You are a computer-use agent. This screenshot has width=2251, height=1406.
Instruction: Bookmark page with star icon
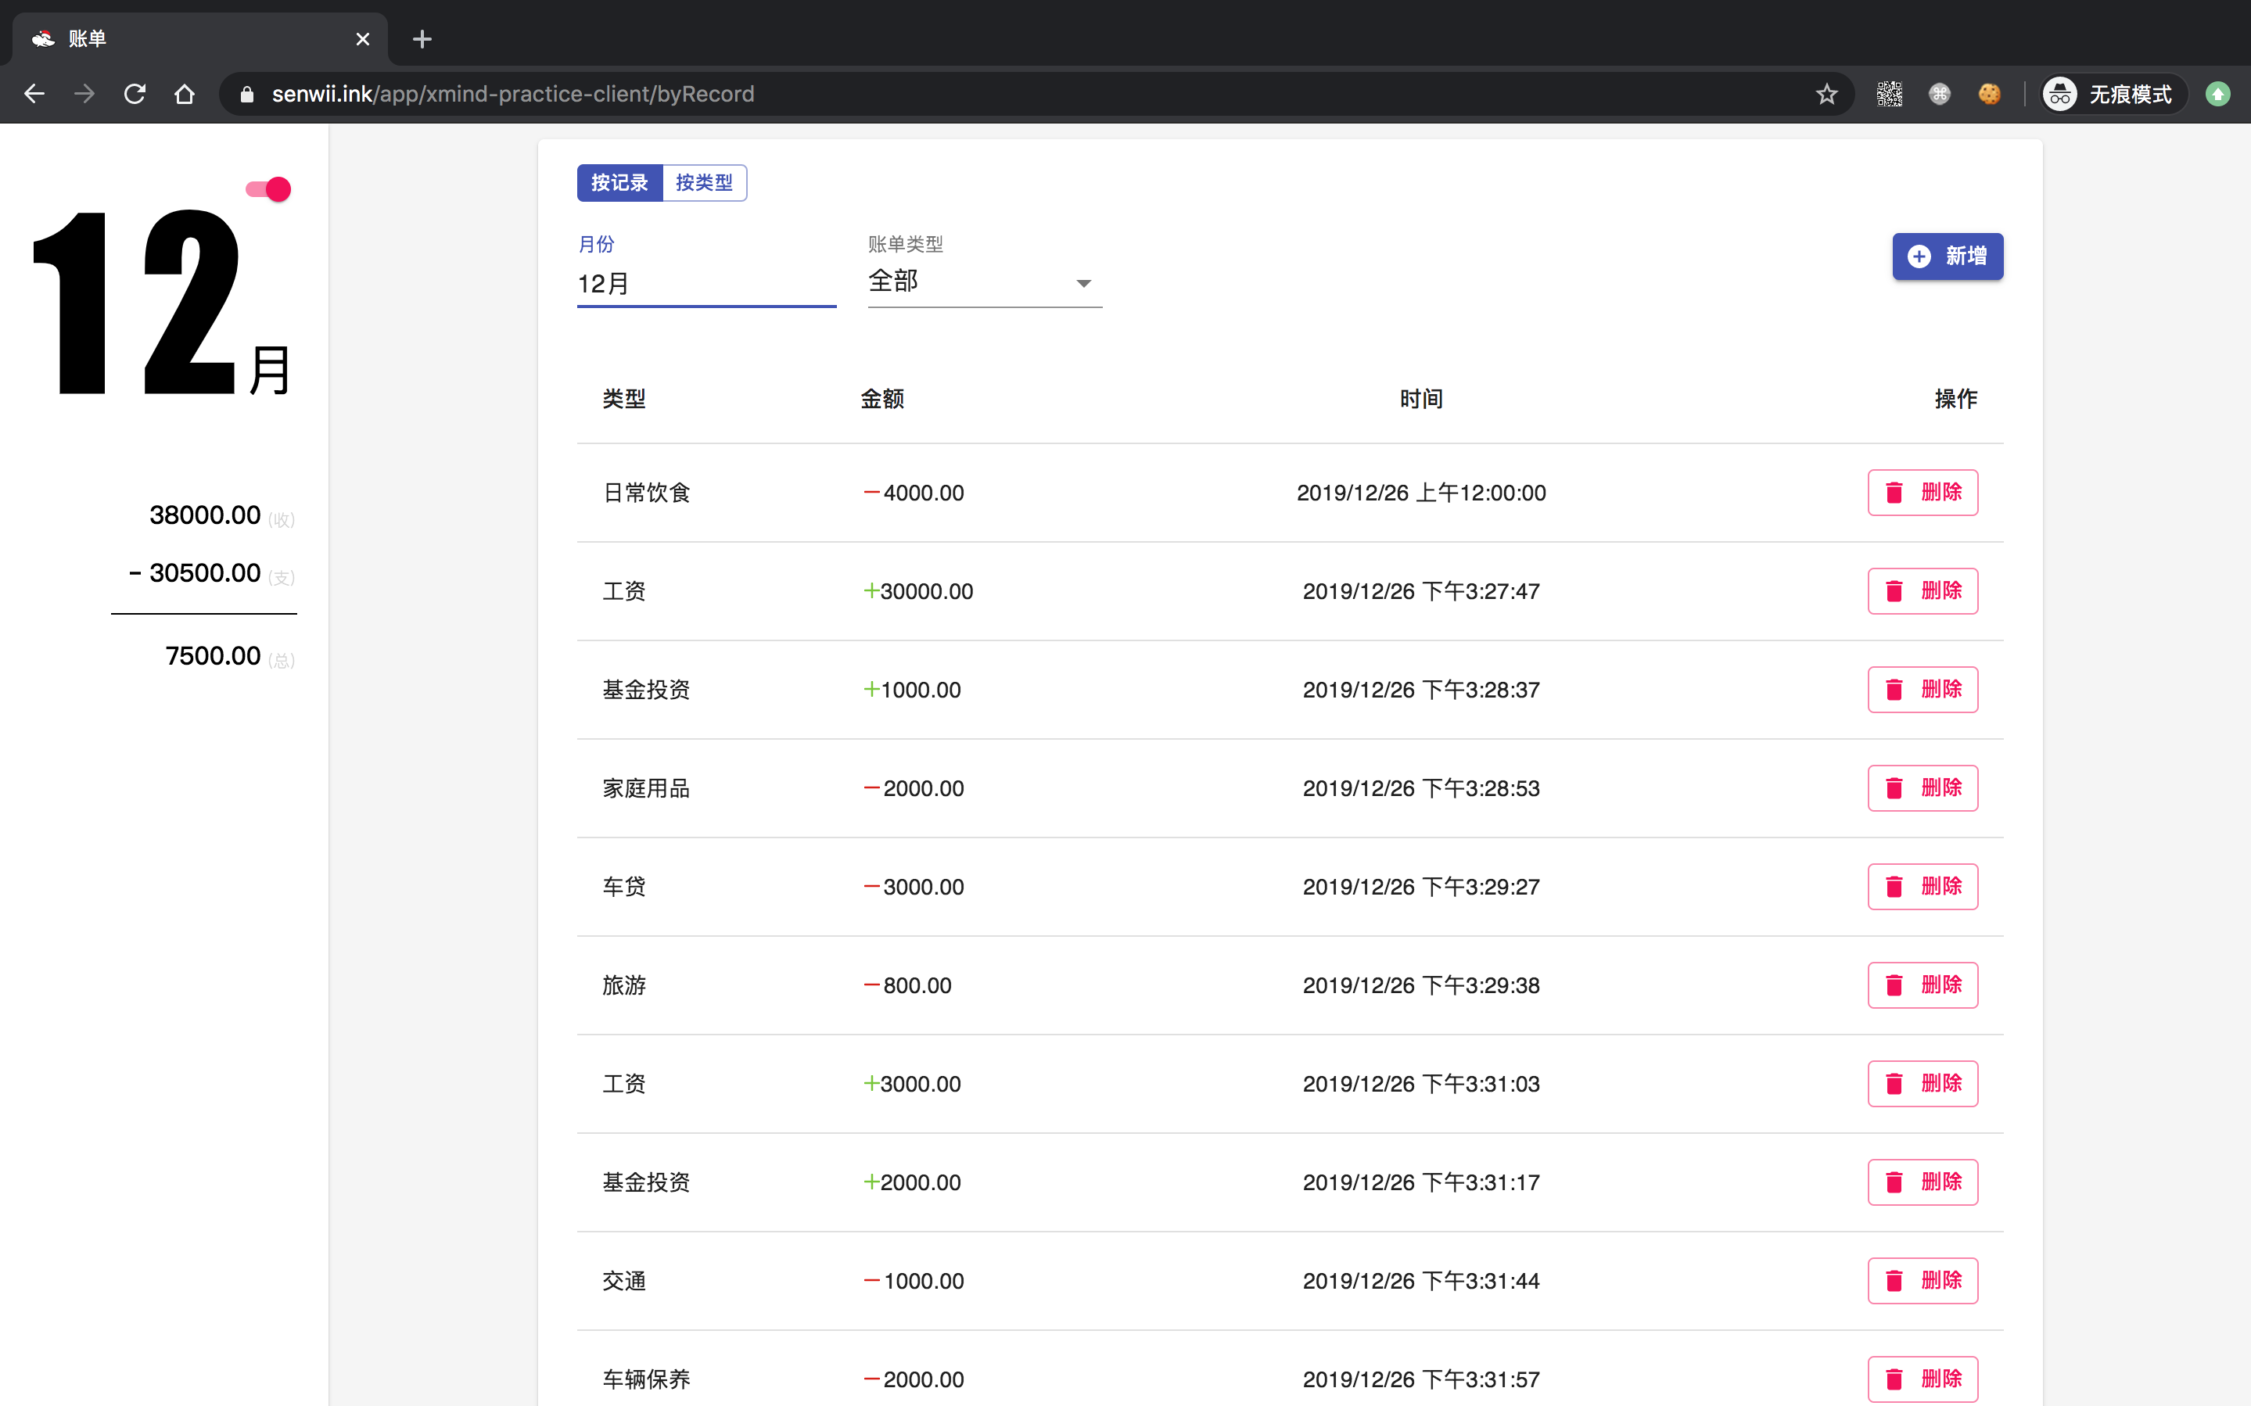point(1826,94)
